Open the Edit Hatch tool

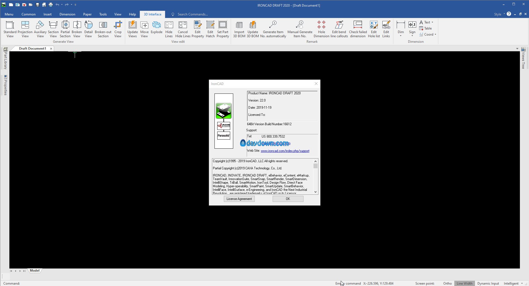pos(210,29)
